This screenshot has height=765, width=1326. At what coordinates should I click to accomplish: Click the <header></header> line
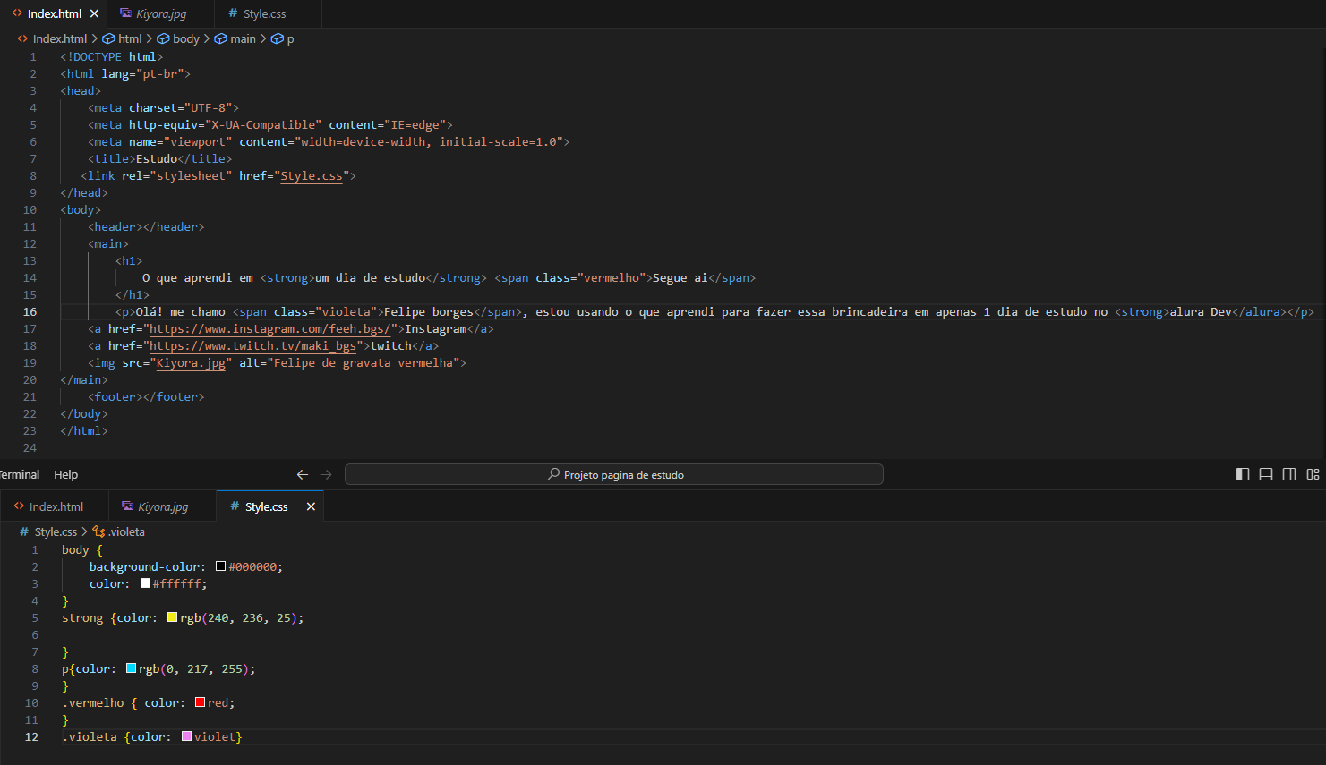tap(146, 226)
